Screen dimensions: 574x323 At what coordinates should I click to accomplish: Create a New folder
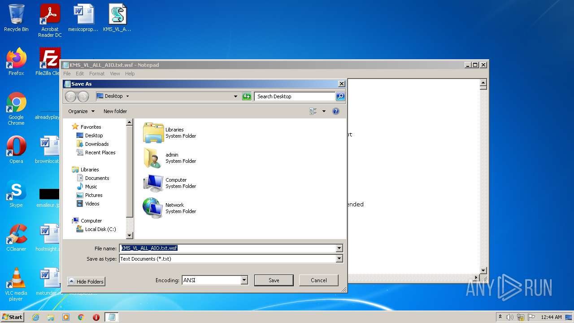[115, 111]
